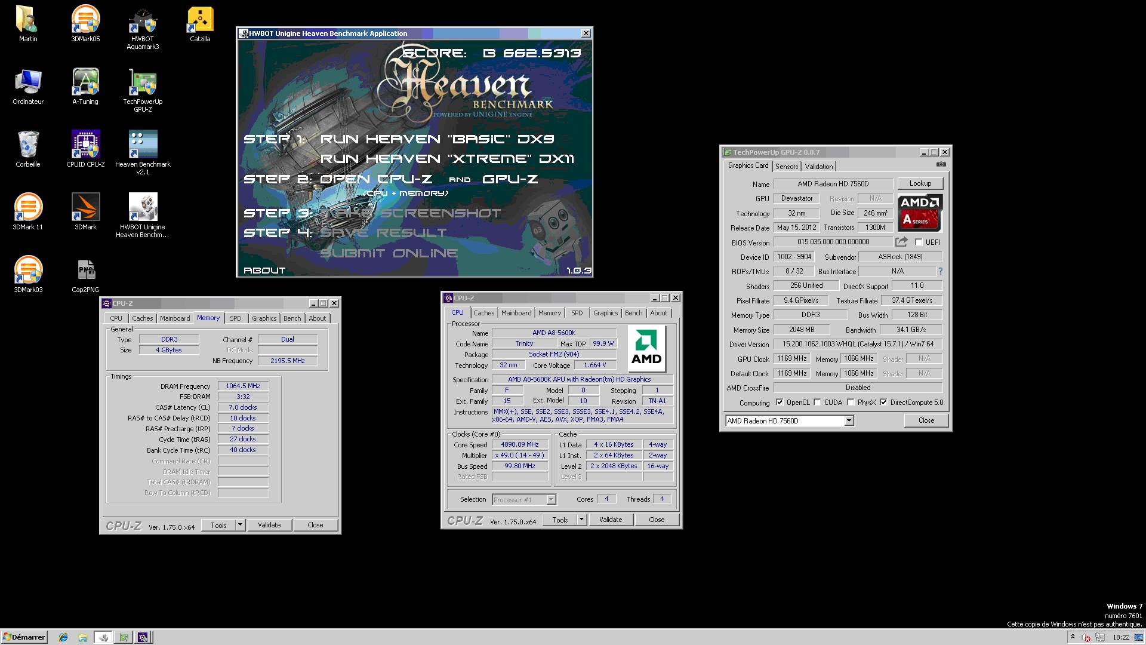Open SPD tab in Memory CPU-Z window
The width and height of the screenshot is (1146, 645).
coord(236,318)
